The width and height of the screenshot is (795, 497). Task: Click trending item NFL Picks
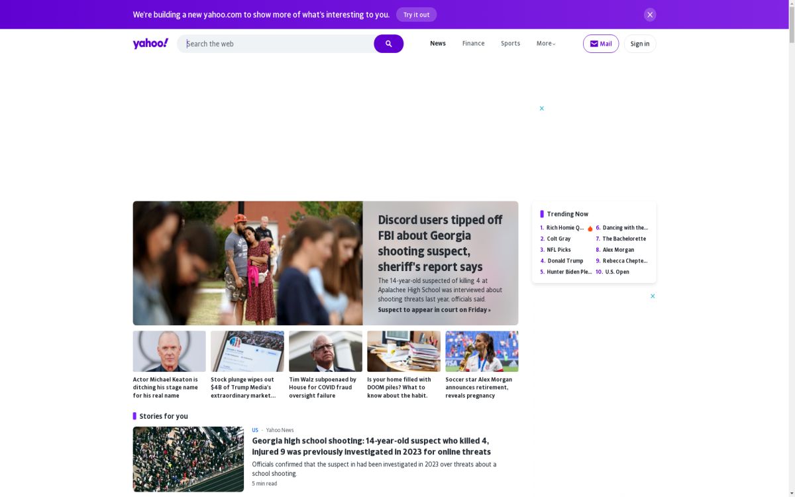(558, 250)
